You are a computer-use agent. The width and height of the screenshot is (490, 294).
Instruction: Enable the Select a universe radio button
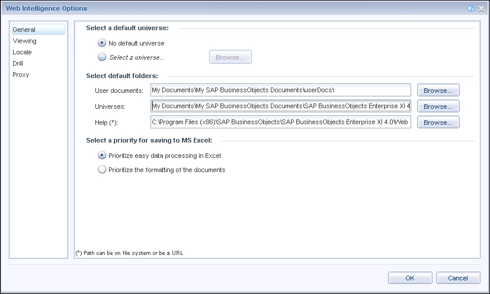coord(102,57)
